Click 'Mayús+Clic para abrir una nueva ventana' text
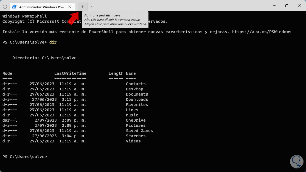The image size is (306, 172). (115, 24)
